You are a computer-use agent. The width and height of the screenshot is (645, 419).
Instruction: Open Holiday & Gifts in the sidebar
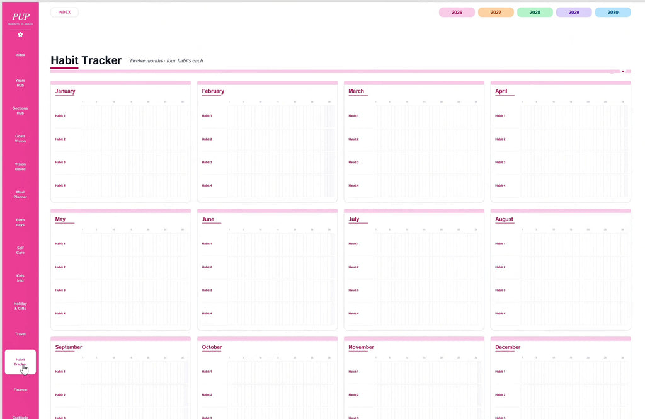coord(20,306)
